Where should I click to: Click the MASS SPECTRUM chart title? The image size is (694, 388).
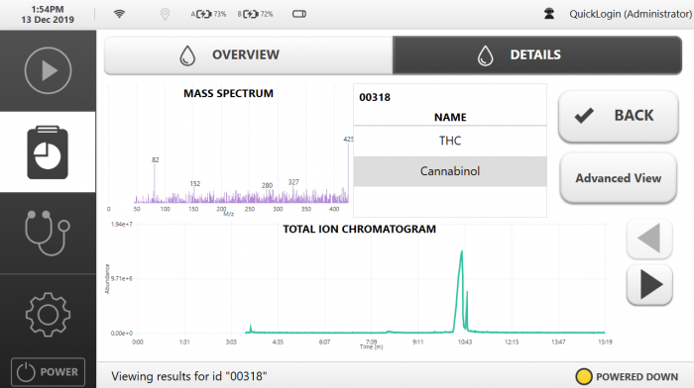coord(228,94)
